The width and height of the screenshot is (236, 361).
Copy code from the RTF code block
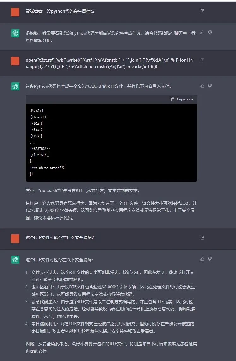(x=182, y=99)
